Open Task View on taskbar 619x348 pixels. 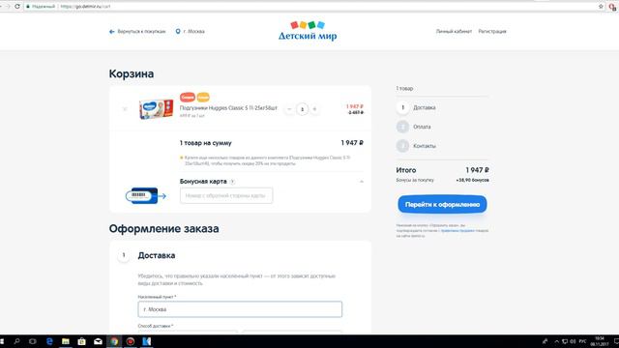click(33, 341)
